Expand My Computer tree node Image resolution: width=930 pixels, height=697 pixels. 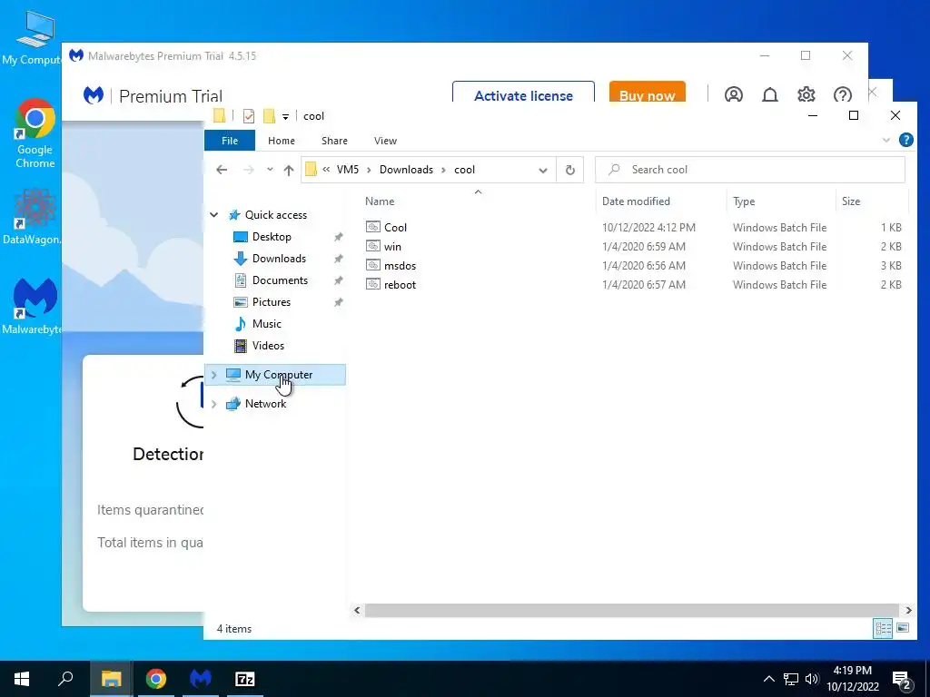[x=214, y=375]
